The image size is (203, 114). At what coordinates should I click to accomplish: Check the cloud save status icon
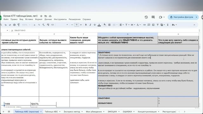(50, 16)
